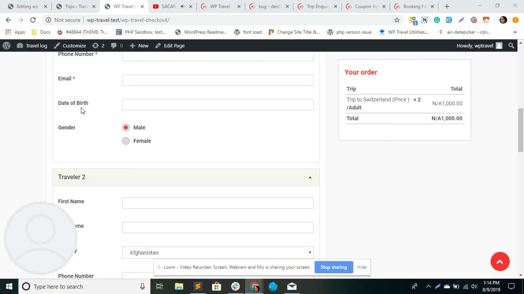524x294 pixels.
Task: Click Edit Page in admin bar
Action: coord(170,46)
